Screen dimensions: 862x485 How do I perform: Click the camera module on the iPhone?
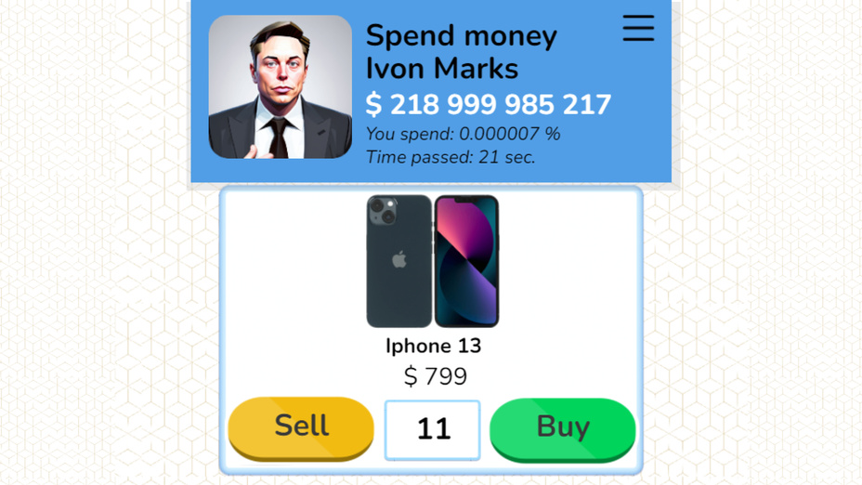tap(384, 211)
